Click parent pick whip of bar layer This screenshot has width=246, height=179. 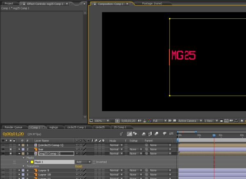(x=146, y=149)
